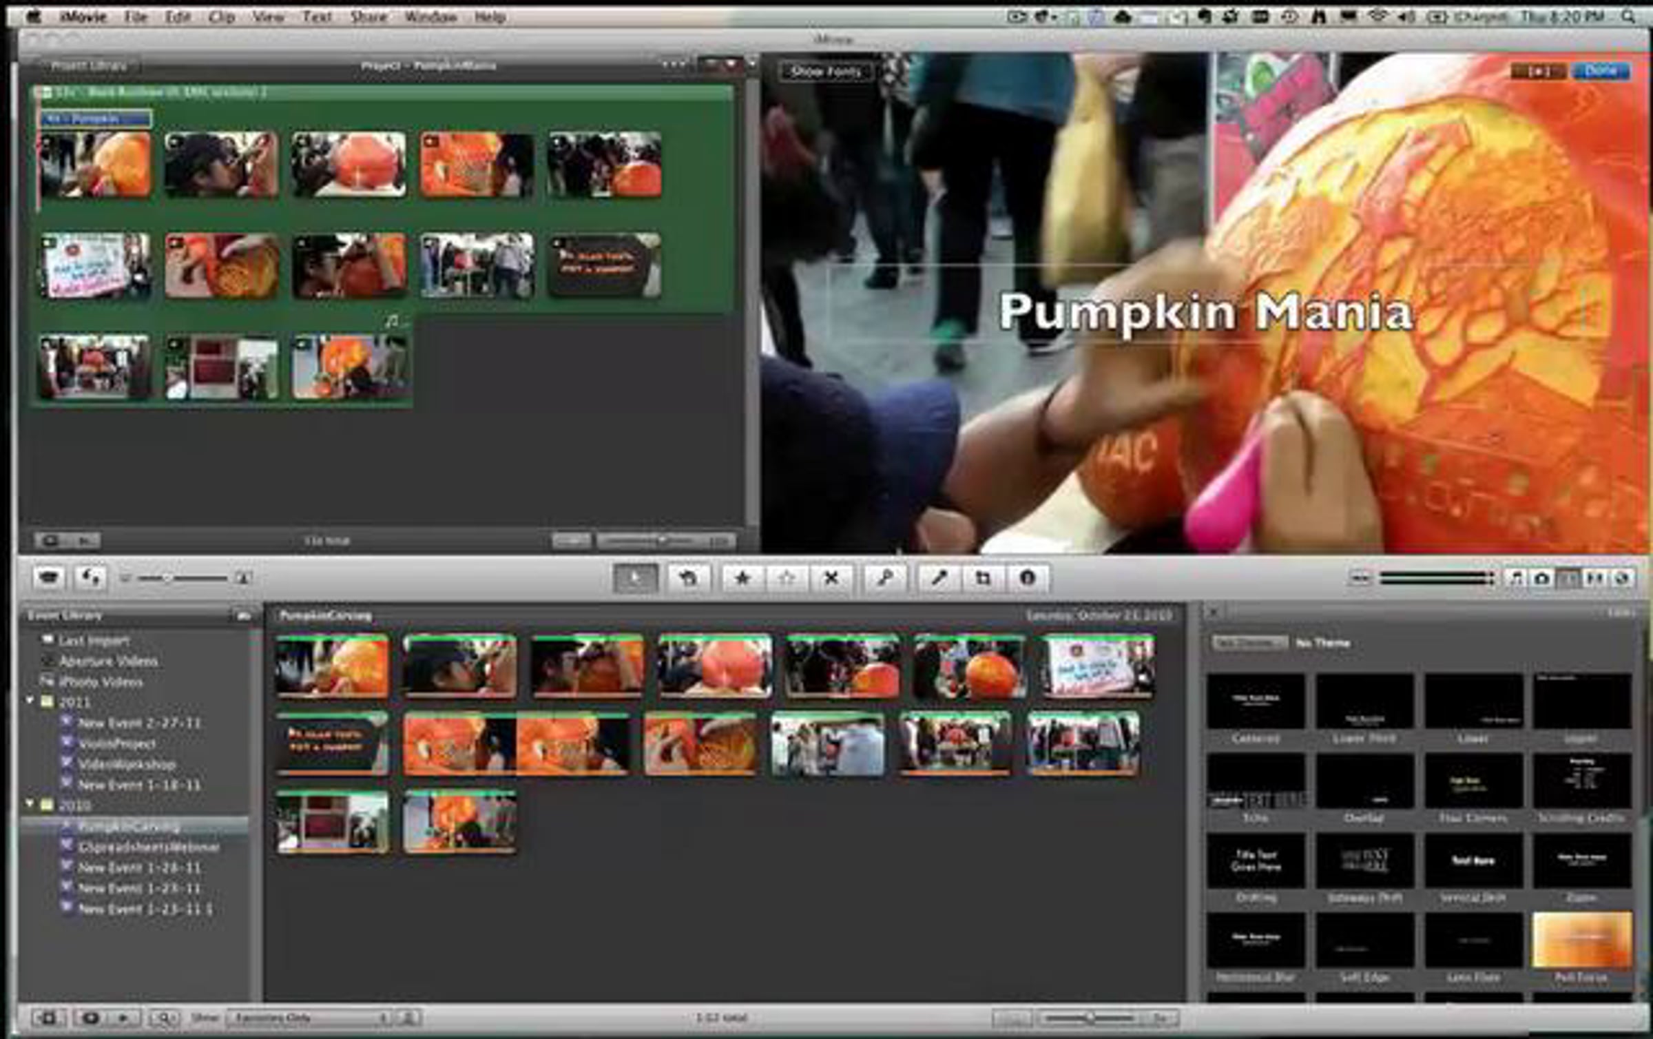
Task: Toggle the photo browser camera icon
Action: point(1542,579)
